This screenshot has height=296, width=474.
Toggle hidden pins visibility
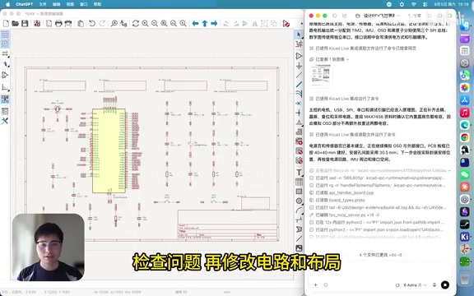[5, 75]
